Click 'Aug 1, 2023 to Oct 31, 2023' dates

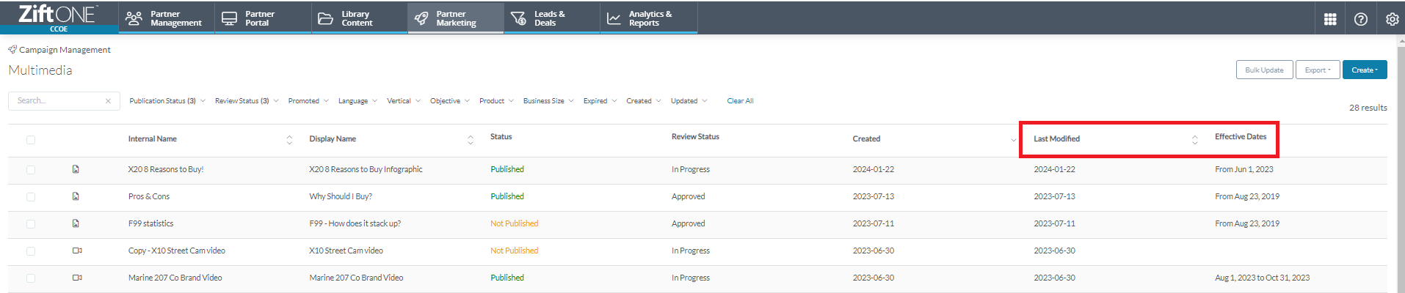click(x=1262, y=278)
